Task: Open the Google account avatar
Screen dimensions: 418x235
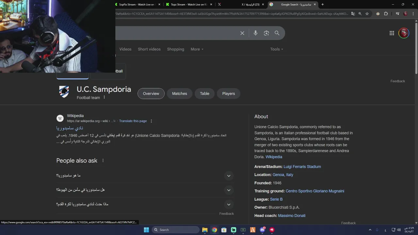Action: [404, 33]
